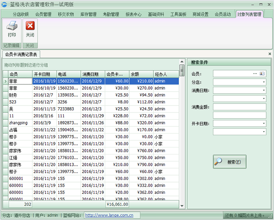274x220 pixels.
Task: Click member card picker icon in 会员 field
Action: click(x=262, y=74)
